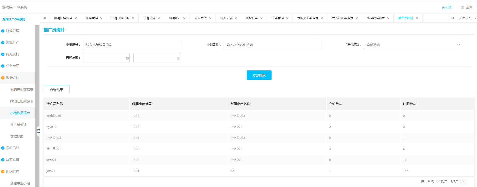
Task: Open jms01 user account link
Action: pyautogui.click(x=446, y=7)
